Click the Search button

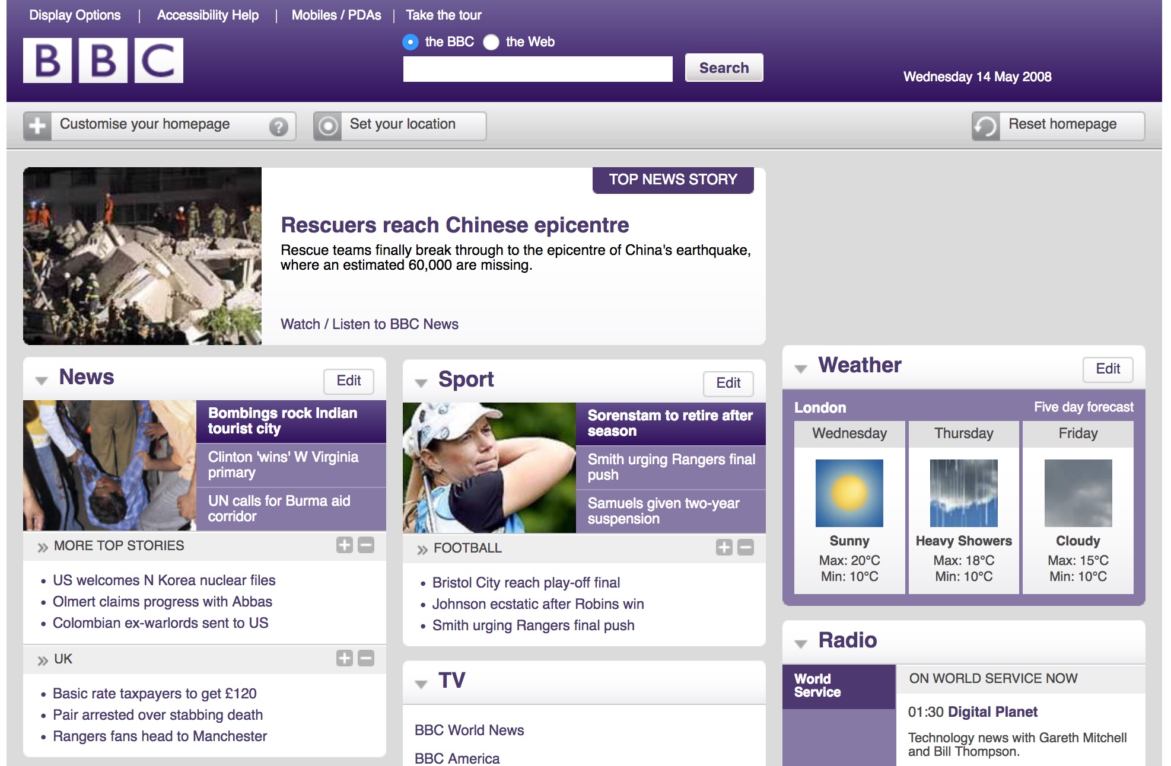click(x=724, y=68)
